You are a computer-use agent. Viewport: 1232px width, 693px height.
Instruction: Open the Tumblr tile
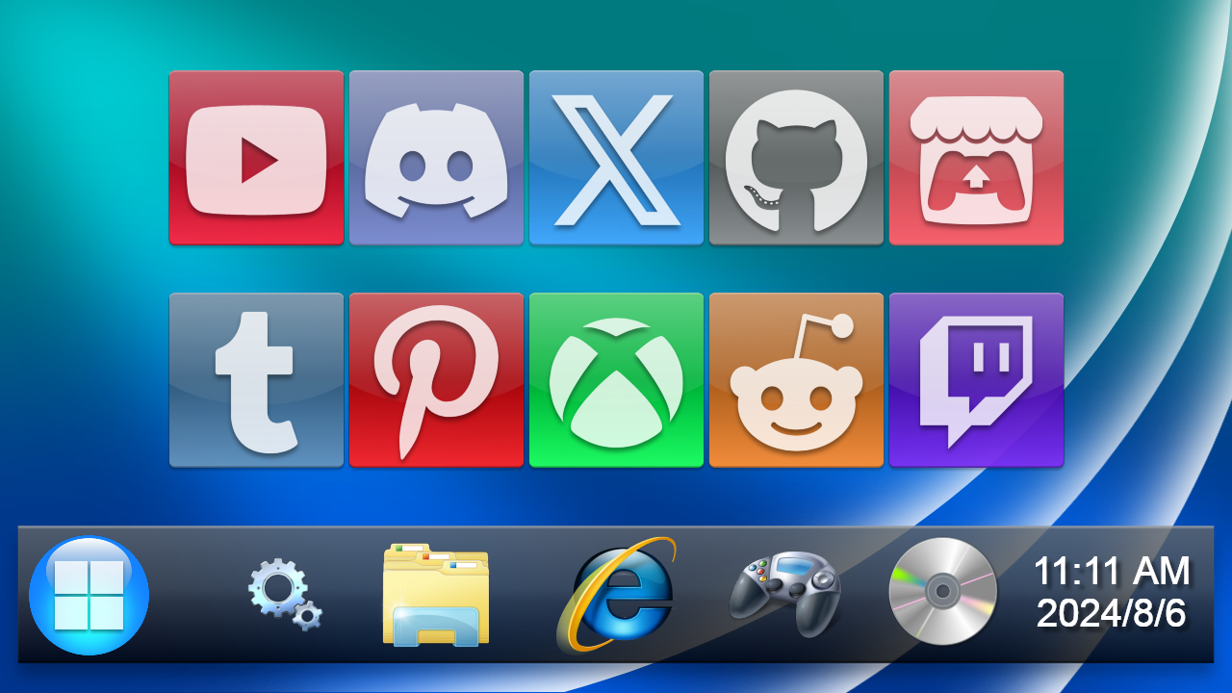(x=256, y=380)
